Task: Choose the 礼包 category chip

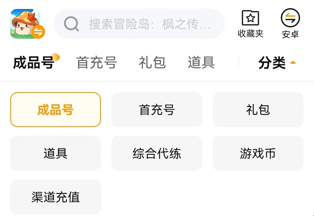Action: pyautogui.click(x=258, y=110)
